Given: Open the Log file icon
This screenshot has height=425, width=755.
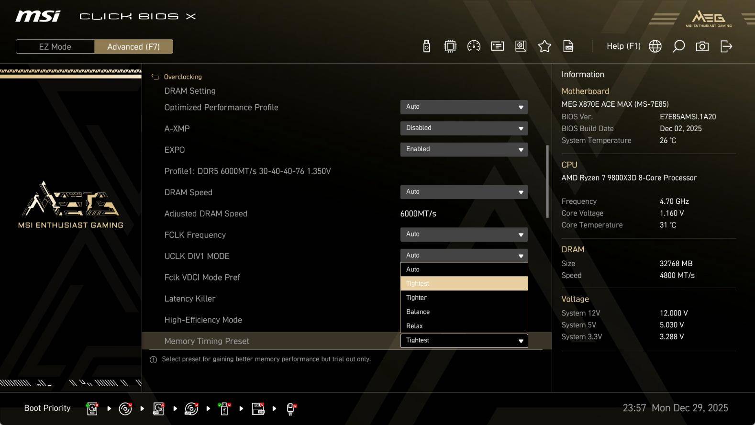Looking at the screenshot, I should [568, 46].
